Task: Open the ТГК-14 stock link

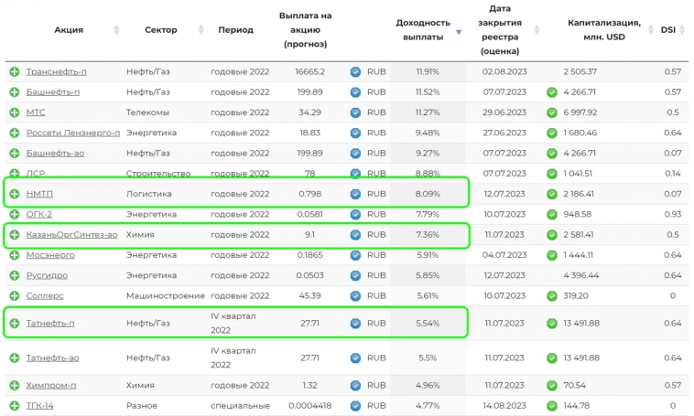Action: [40, 406]
